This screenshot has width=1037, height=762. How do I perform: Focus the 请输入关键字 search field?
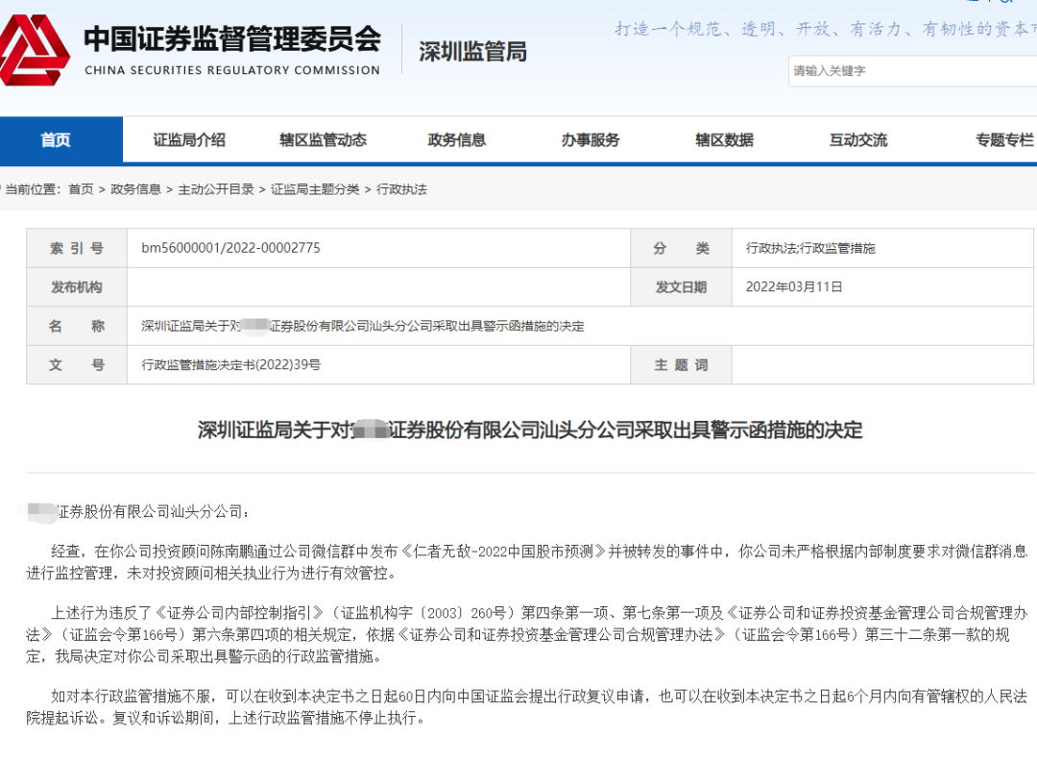[912, 71]
